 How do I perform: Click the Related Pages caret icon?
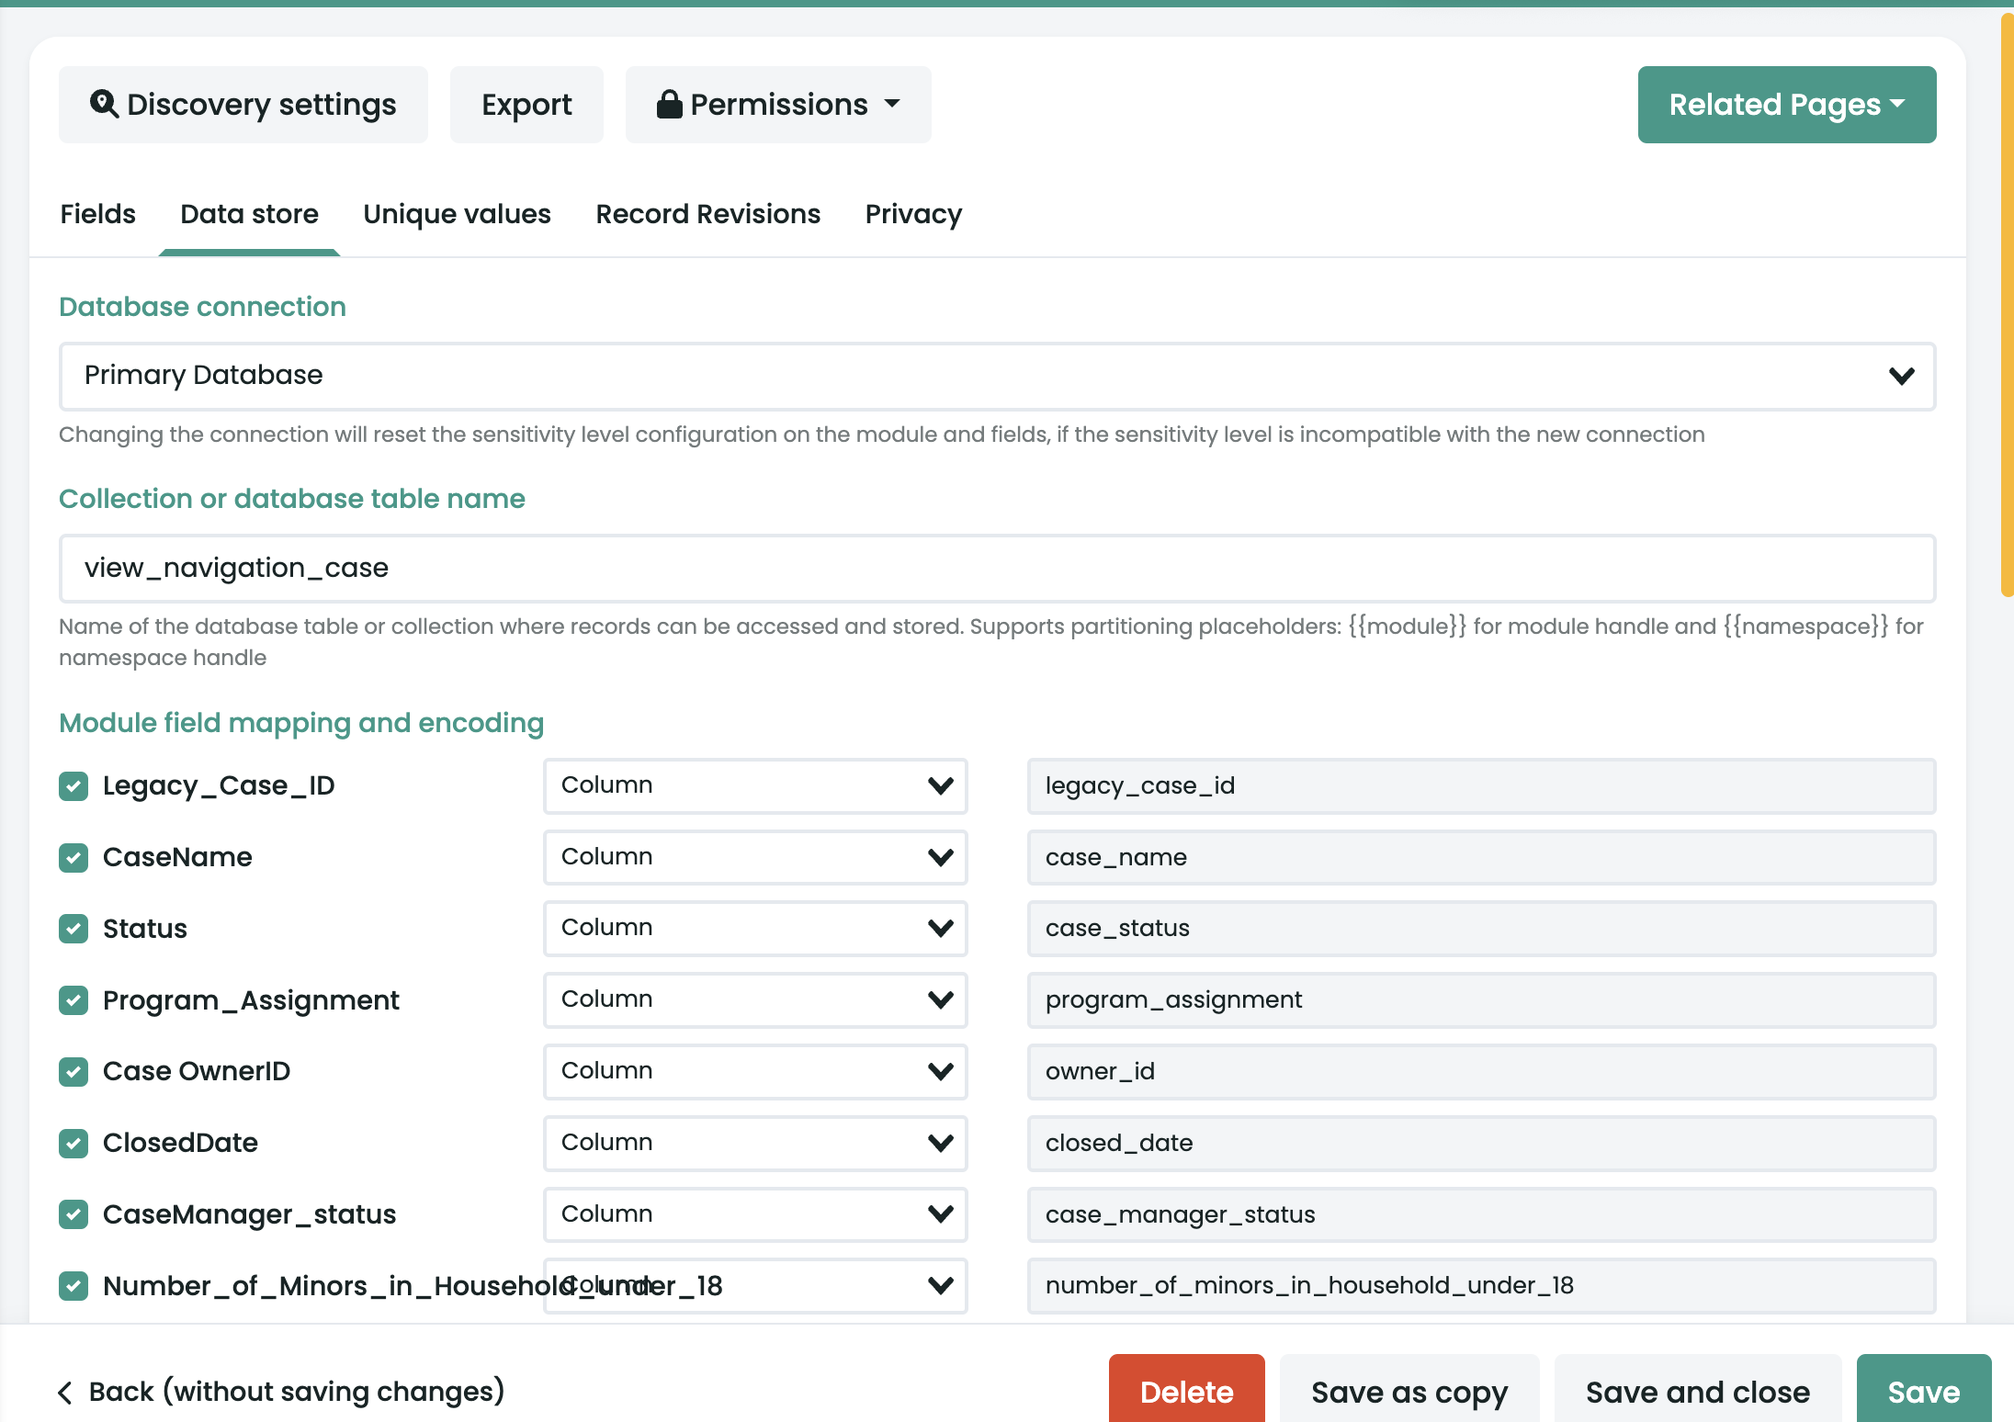point(1898,105)
